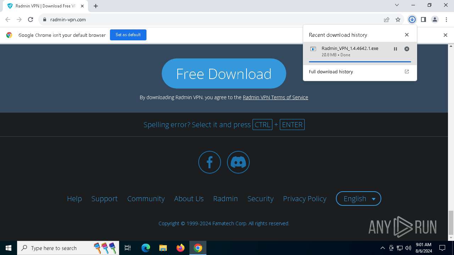Click the volume tray icon
The height and width of the screenshot is (255, 454).
point(408,248)
